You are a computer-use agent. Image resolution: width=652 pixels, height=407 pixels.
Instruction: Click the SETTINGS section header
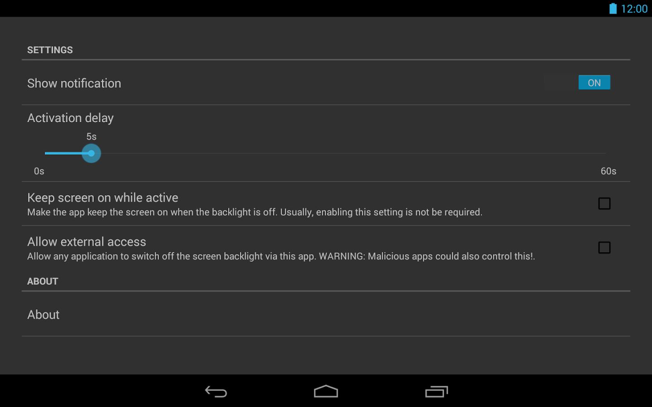(50, 50)
